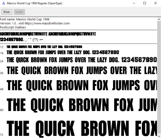Click the 1234567890 digits and punctuation sample line
The height and width of the screenshot is (138, 161).
click(21, 40)
